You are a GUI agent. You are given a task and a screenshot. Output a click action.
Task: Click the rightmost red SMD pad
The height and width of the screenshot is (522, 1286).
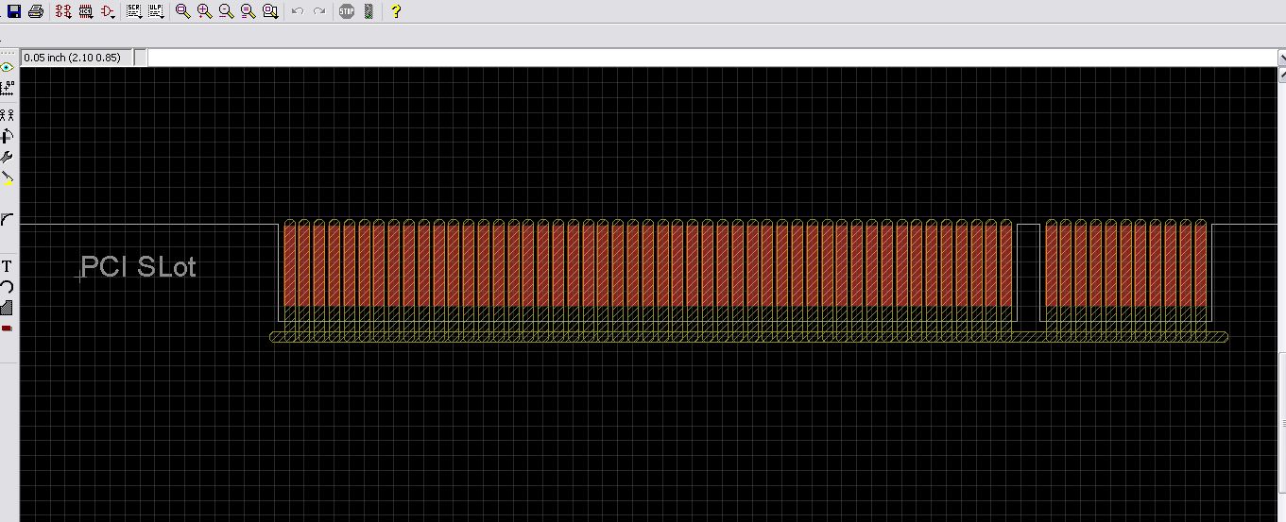click(x=1200, y=264)
